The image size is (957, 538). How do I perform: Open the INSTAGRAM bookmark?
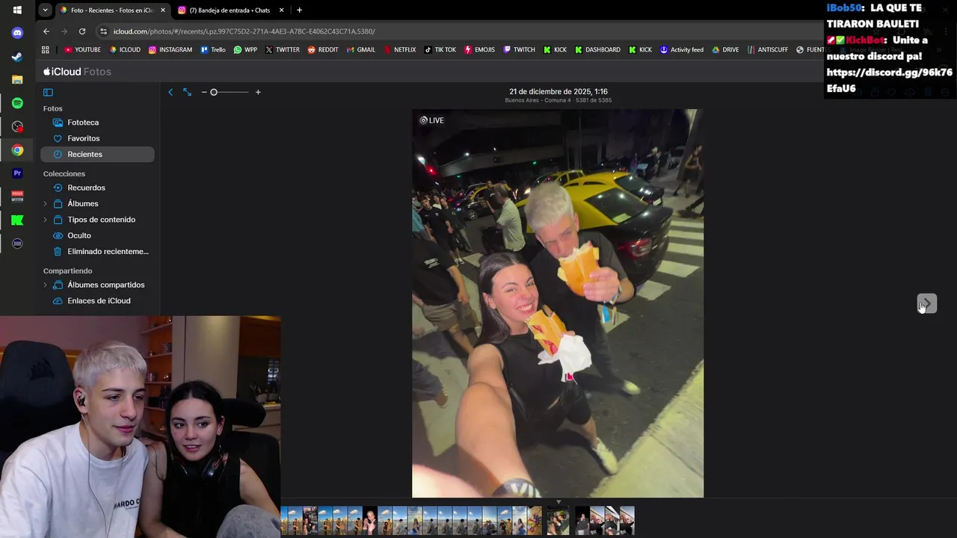[170, 50]
